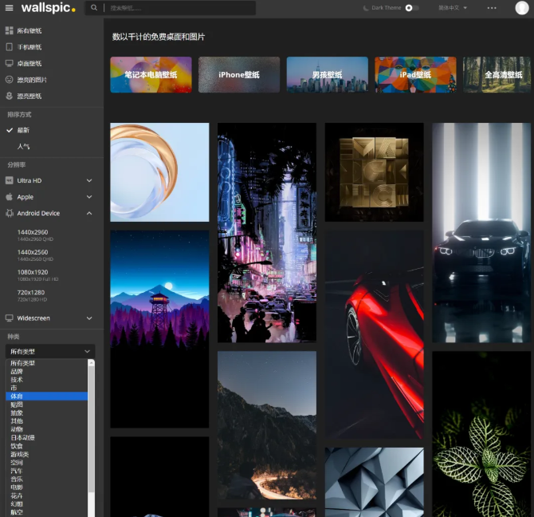The height and width of the screenshot is (517, 534).
Task: Open the iPad壁纸 category card
Action: pyautogui.click(x=415, y=75)
